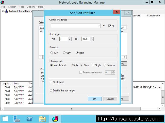The width and height of the screenshot is (165, 123).
Task: Collapse the Network Load Balancing Clusters tree node
Action: coord(3,11)
